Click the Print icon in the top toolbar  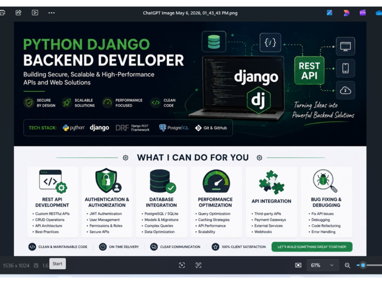coord(2,13)
